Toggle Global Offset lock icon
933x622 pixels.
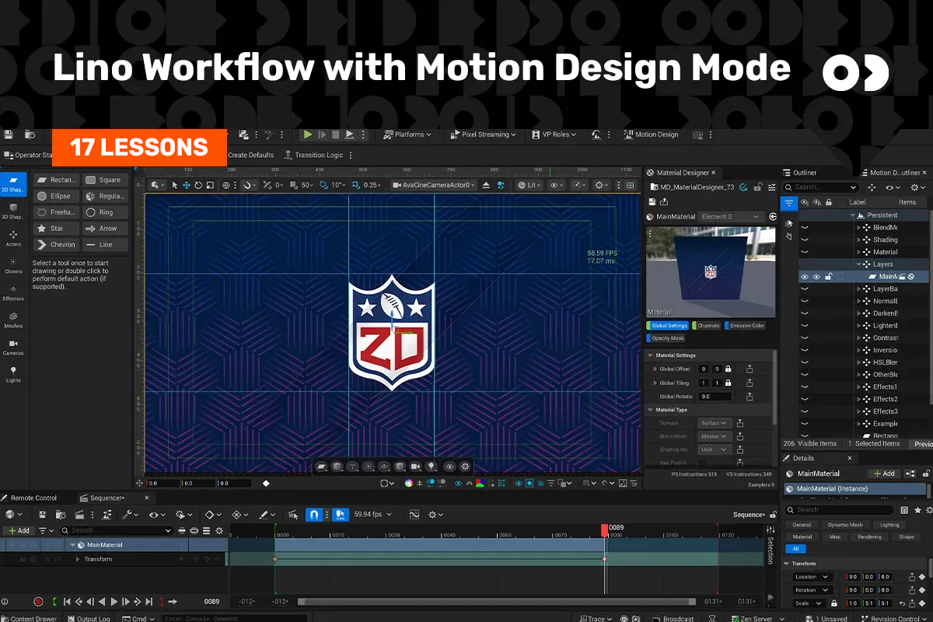(728, 369)
